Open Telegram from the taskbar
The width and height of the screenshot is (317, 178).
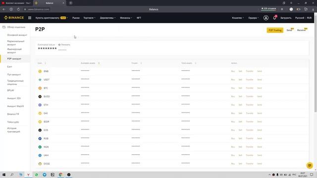(x=45, y=175)
